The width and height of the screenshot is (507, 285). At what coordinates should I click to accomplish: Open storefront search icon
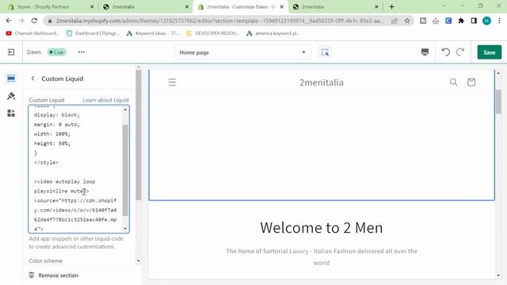click(x=453, y=82)
